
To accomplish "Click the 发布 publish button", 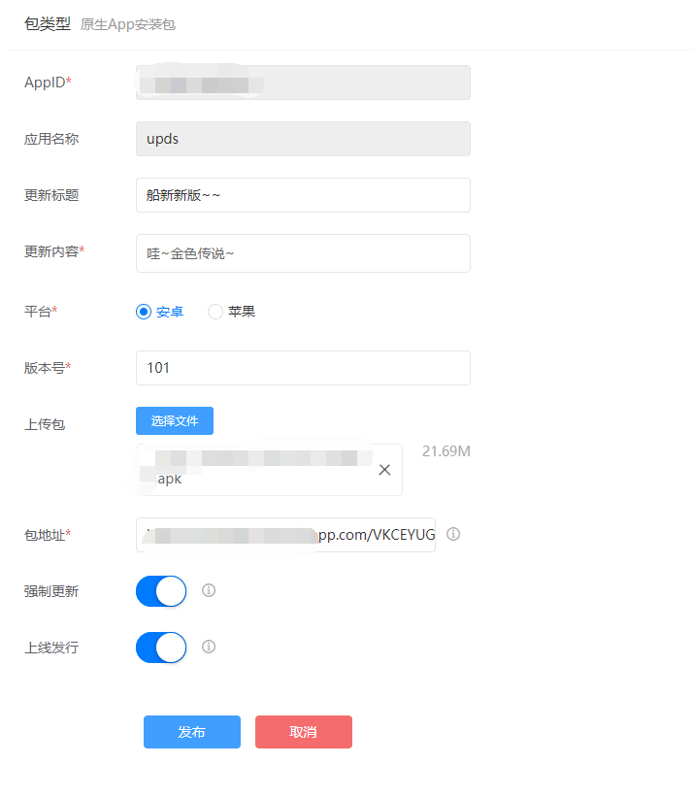I will pos(192,732).
